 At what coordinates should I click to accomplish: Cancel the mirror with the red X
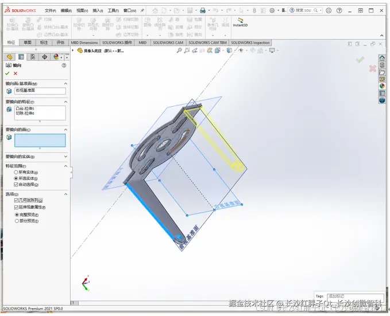16,73
